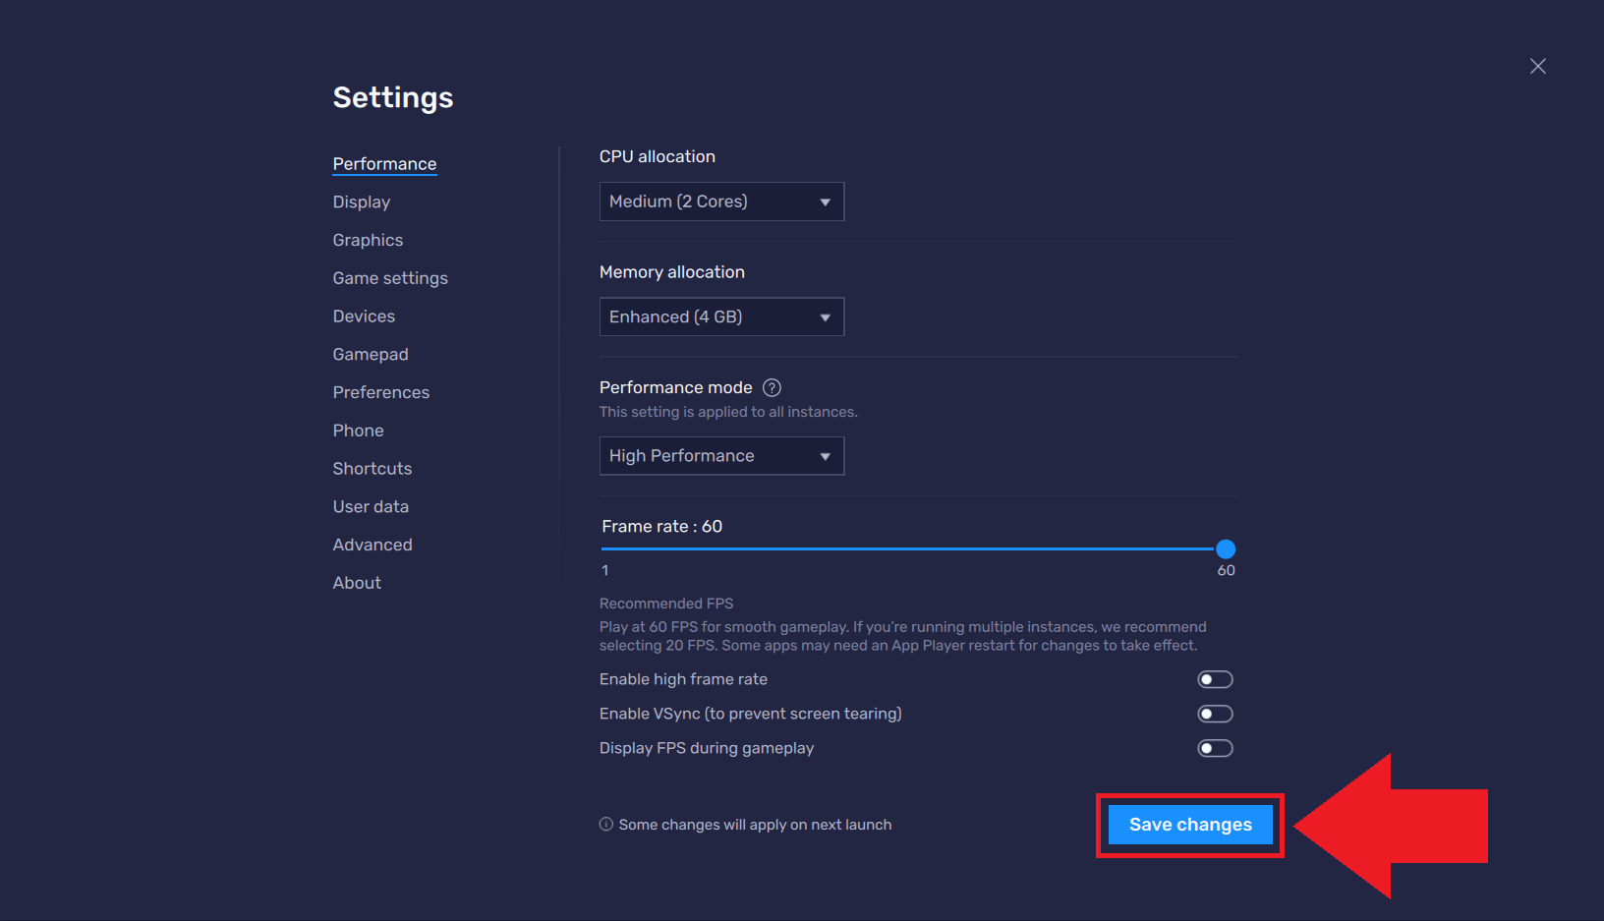Click the info icon beside launch notice
Image resolution: width=1604 pixels, height=921 pixels.
[606, 825]
